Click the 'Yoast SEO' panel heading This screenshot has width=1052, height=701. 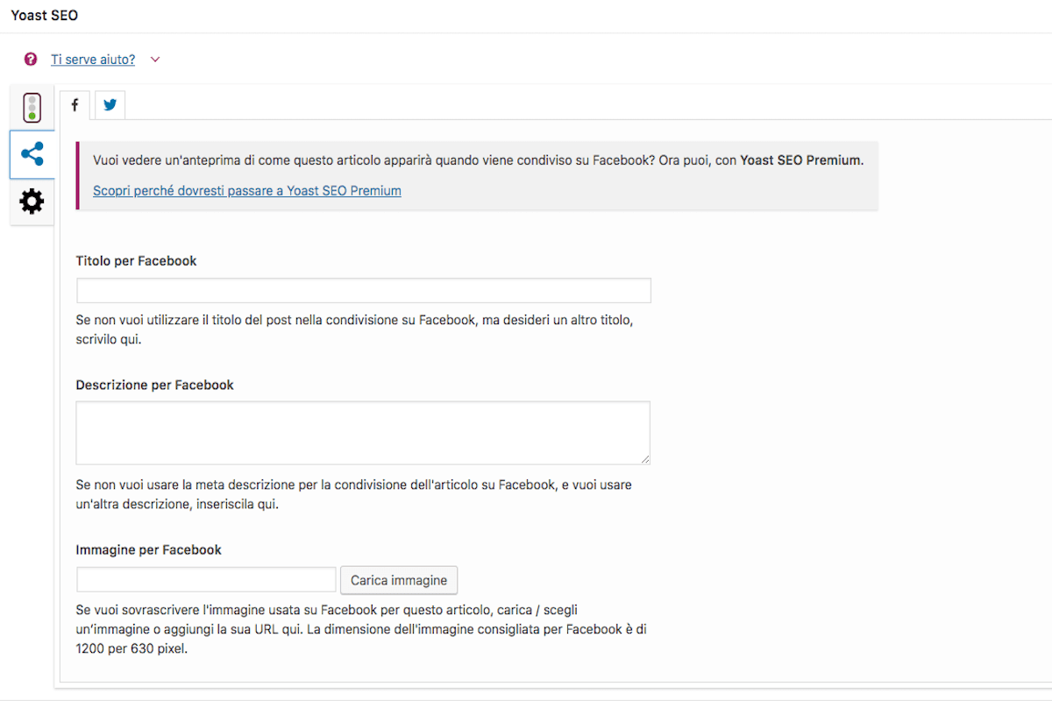pos(44,16)
